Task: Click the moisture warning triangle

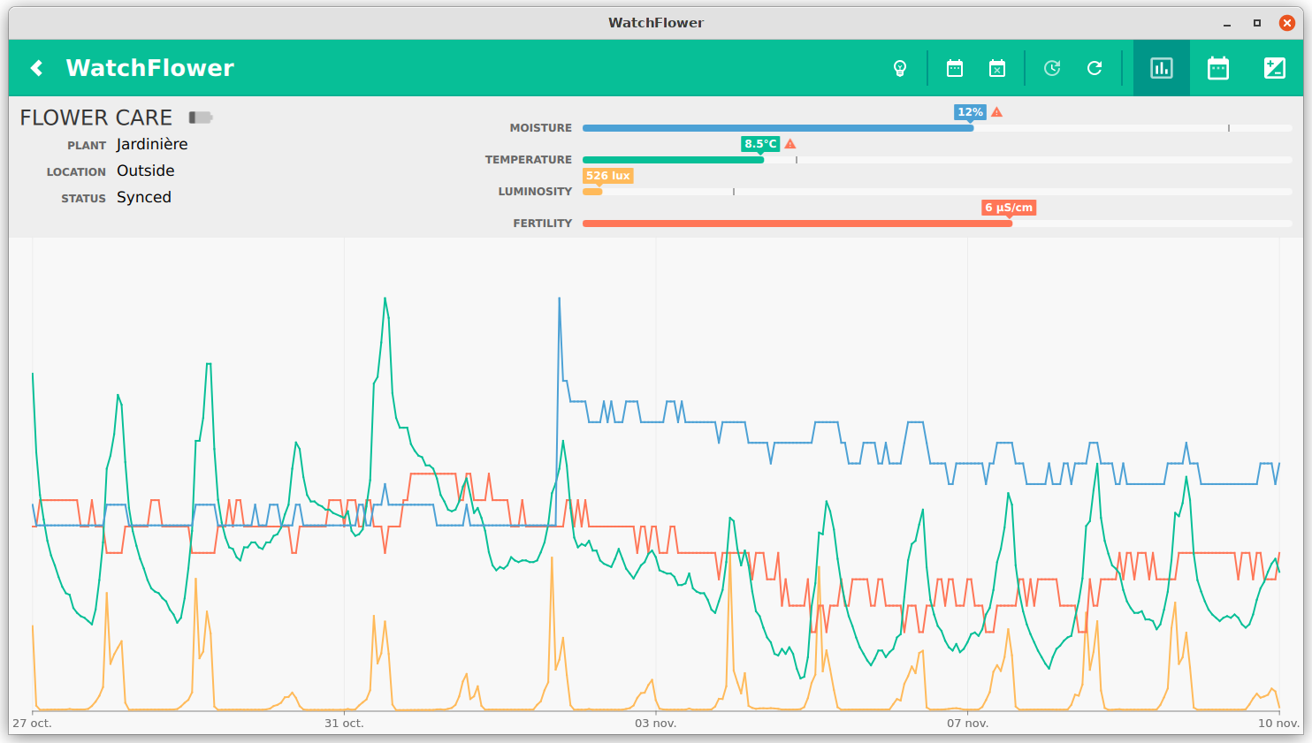Action: click(x=997, y=112)
